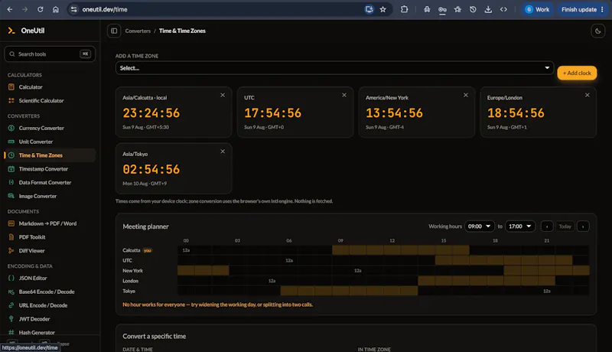Click the URL Encode / Decode link icon
The height and width of the screenshot is (352, 612).
pyautogui.click(x=11, y=305)
